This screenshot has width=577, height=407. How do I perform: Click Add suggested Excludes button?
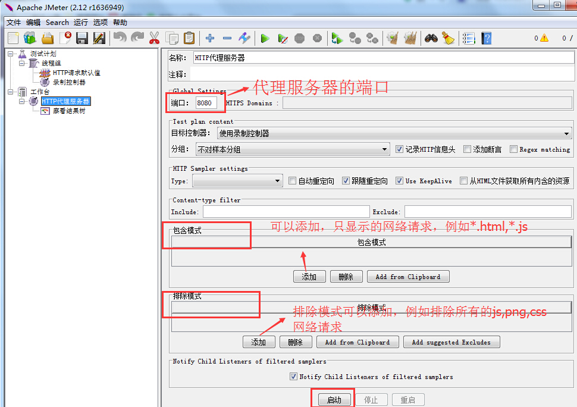click(451, 342)
